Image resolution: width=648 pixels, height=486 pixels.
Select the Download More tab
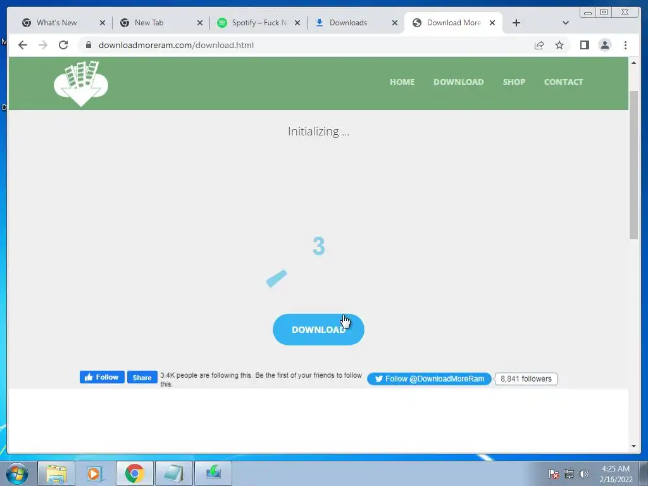(454, 23)
